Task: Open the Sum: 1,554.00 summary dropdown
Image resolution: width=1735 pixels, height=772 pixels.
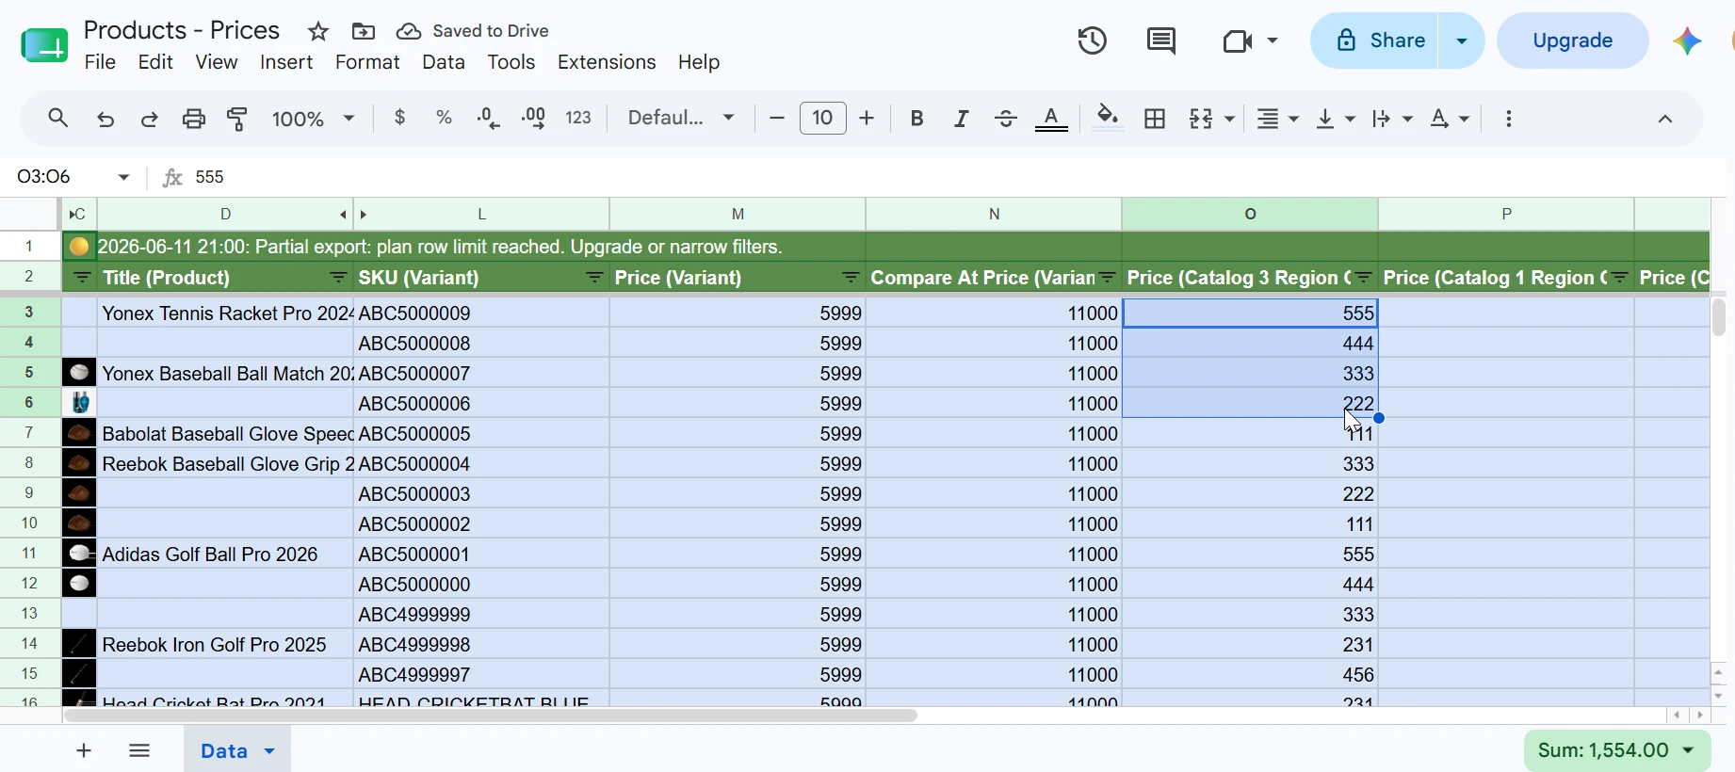Action: pyautogui.click(x=1617, y=750)
